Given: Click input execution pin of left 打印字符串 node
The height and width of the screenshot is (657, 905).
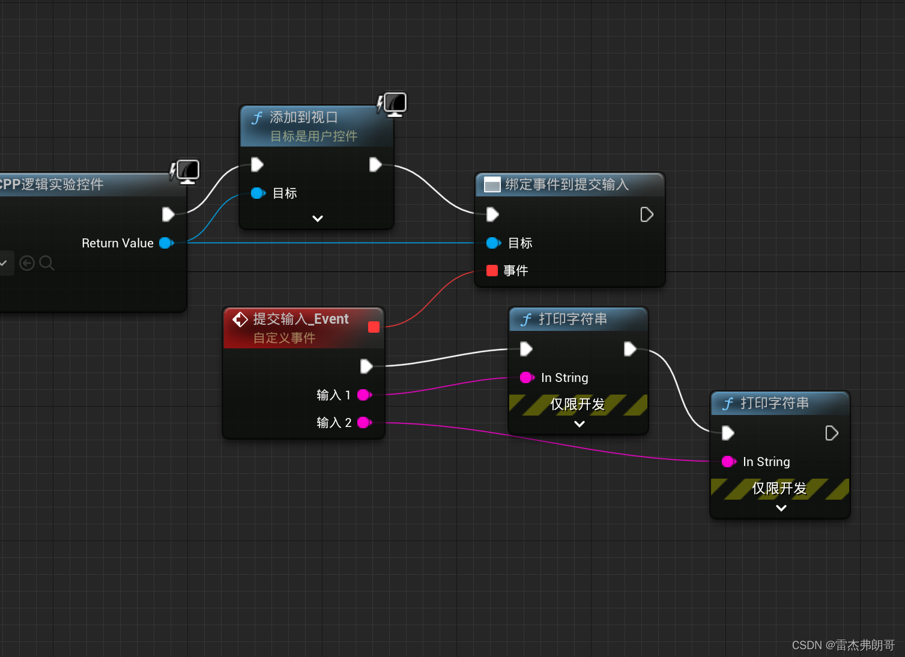Looking at the screenshot, I should pos(526,349).
